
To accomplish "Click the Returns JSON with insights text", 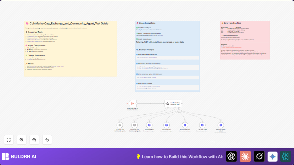I will (160, 42).
